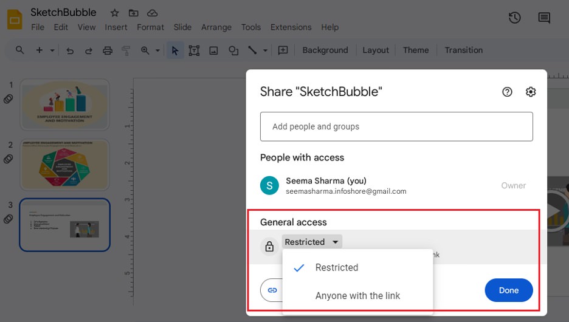Star the SketchBubble presentation

pyautogui.click(x=115, y=13)
